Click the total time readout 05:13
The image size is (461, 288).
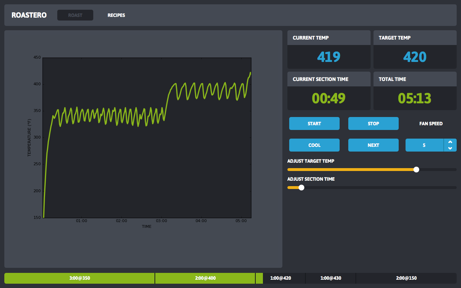[415, 98]
